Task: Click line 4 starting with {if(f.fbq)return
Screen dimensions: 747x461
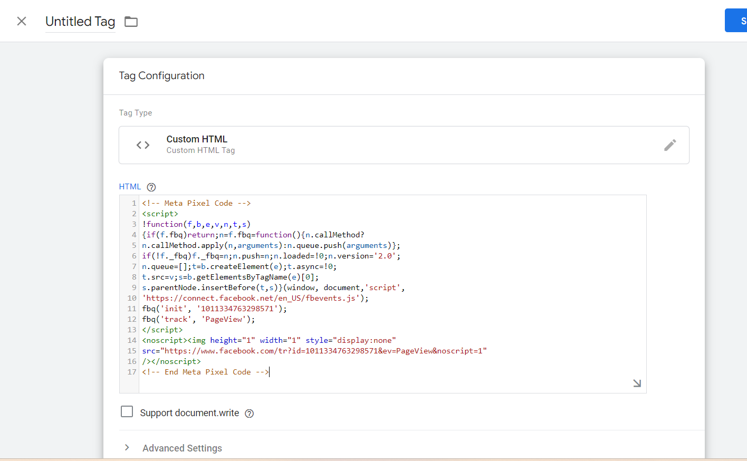Action: [x=253, y=235]
